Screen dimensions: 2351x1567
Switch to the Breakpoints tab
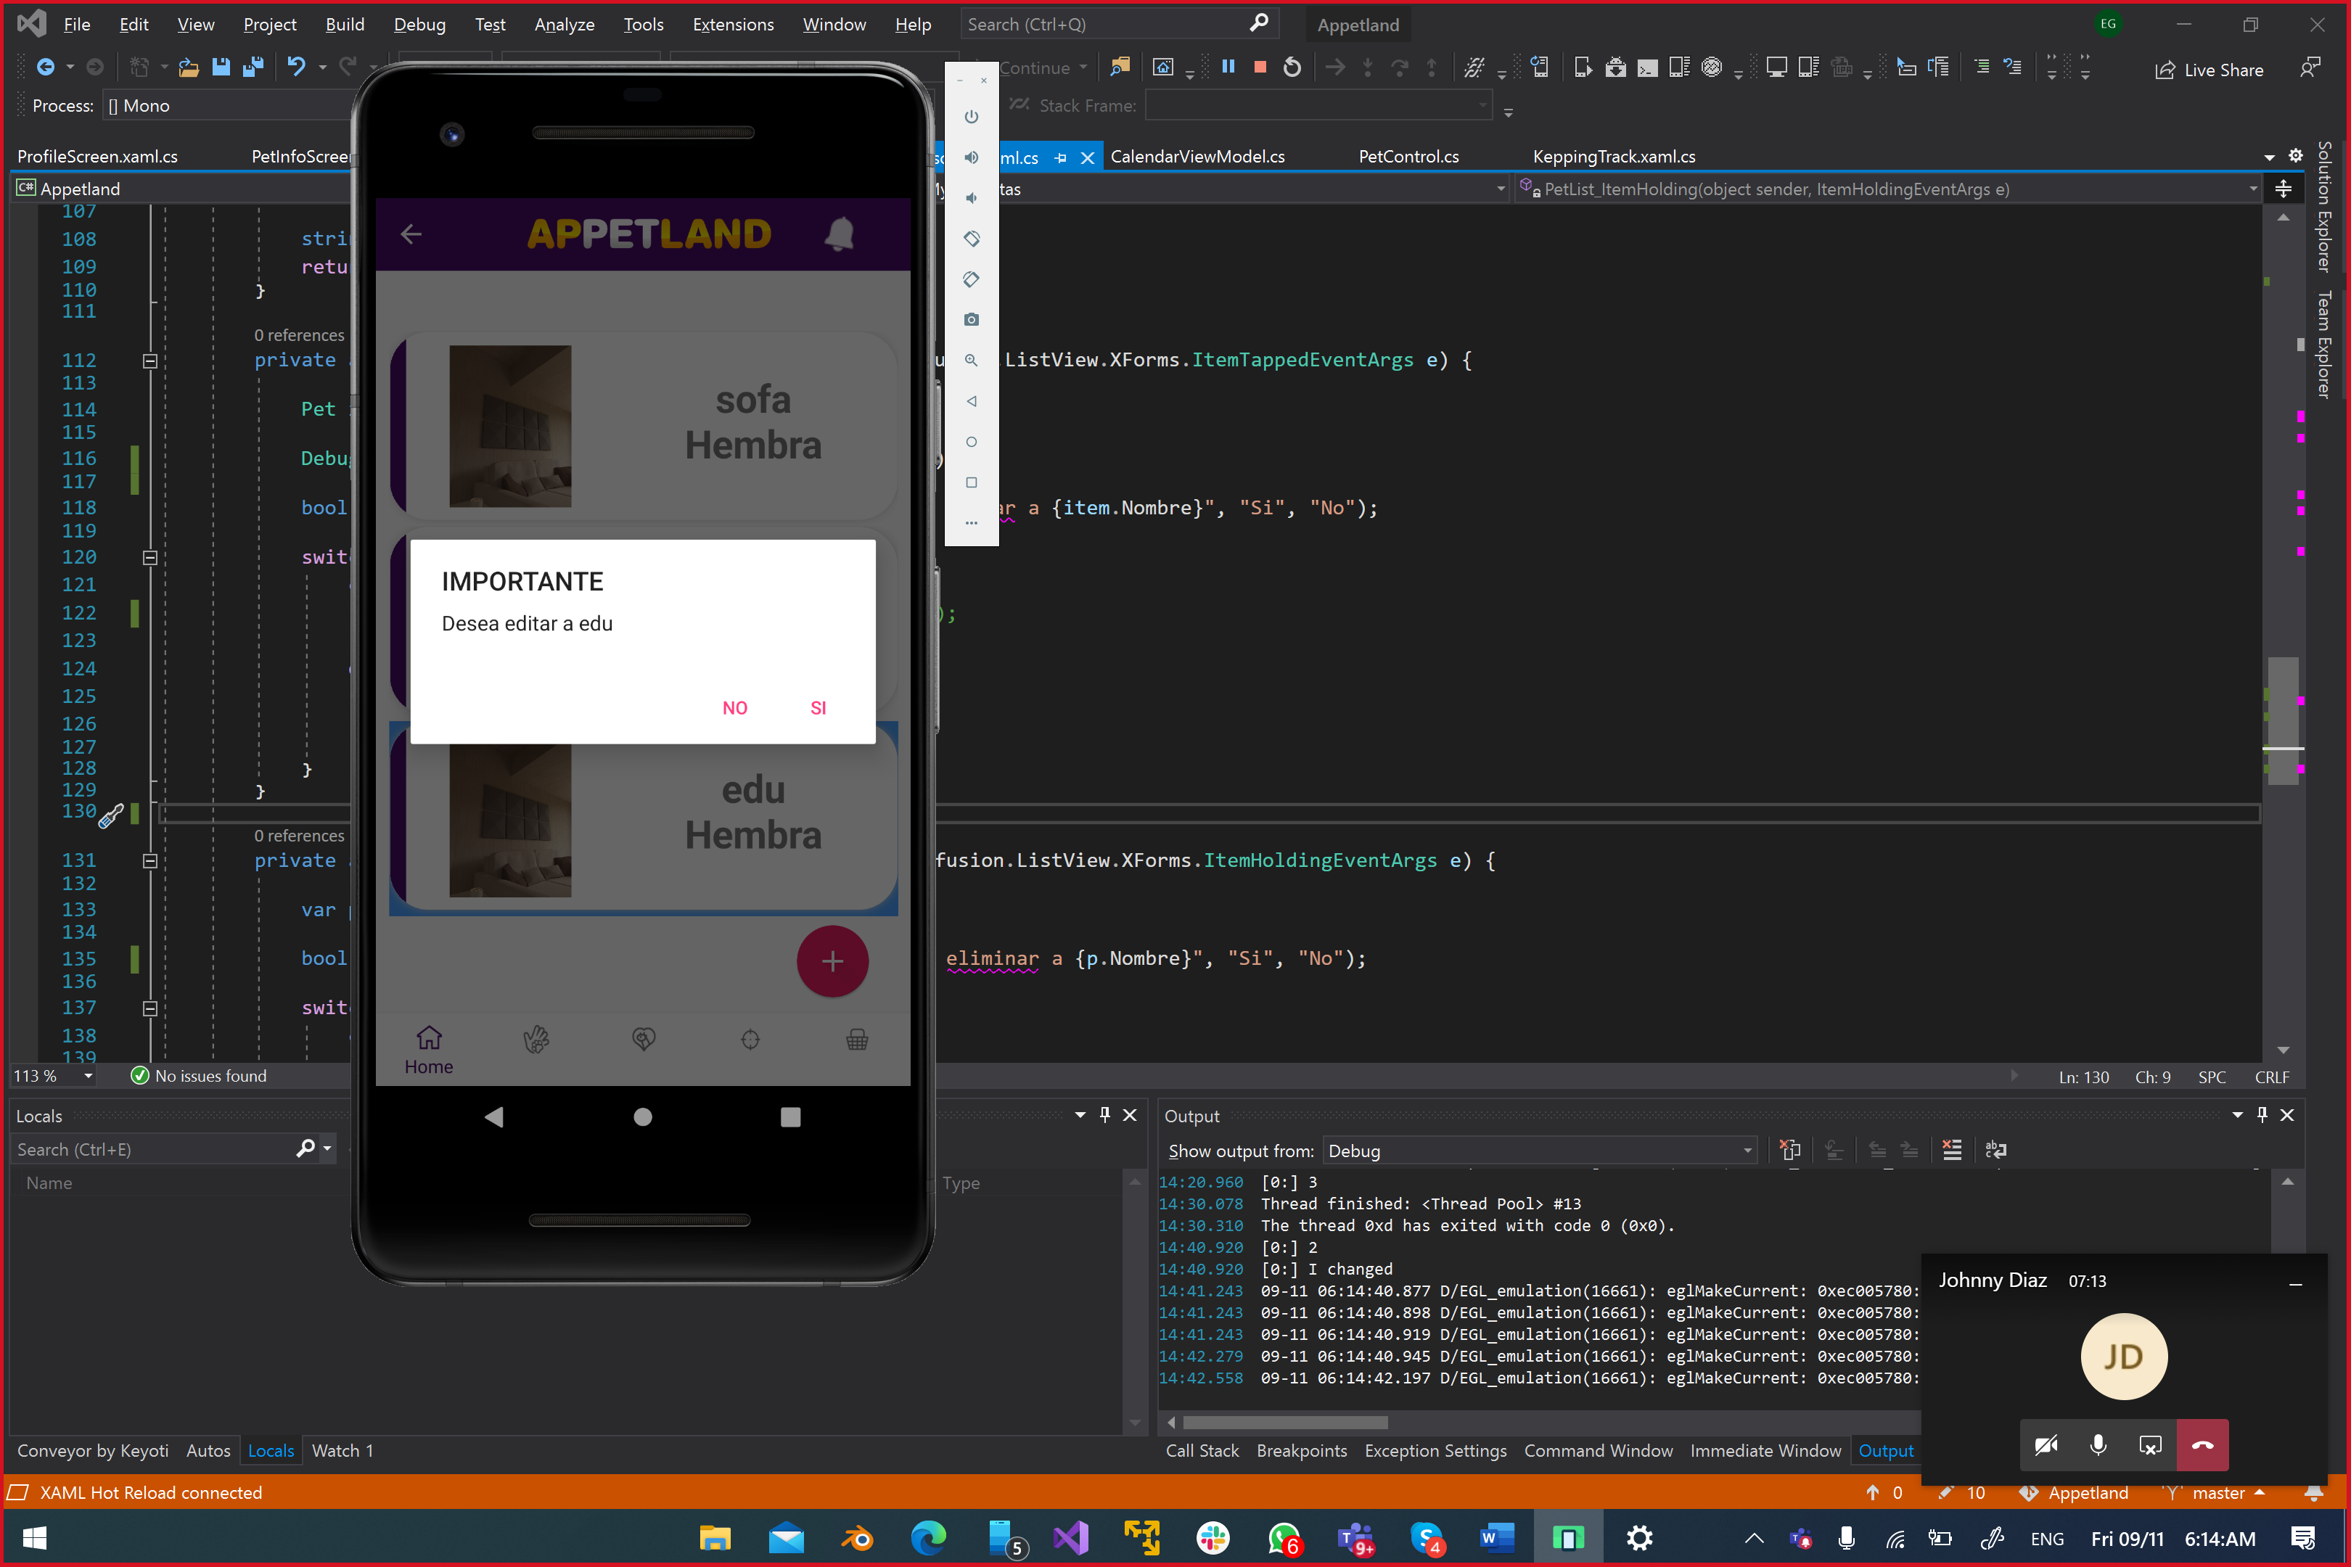(x=1302, y=1450)
